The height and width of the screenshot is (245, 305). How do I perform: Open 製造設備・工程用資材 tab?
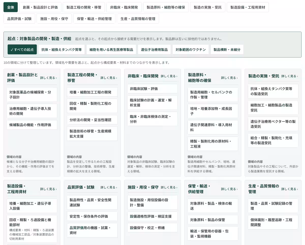pyautogui.click(x=248, y=7)
